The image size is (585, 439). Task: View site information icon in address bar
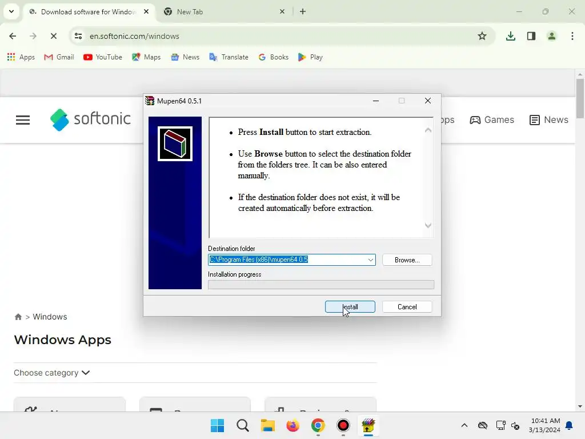tap(78, 36)
